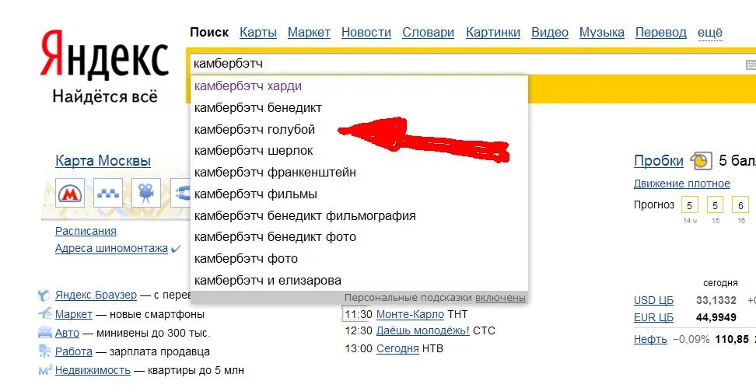Image resolution: width=756 pixels, height=388 pixels.
Task: Open the Словари tab
Action: 428,33
